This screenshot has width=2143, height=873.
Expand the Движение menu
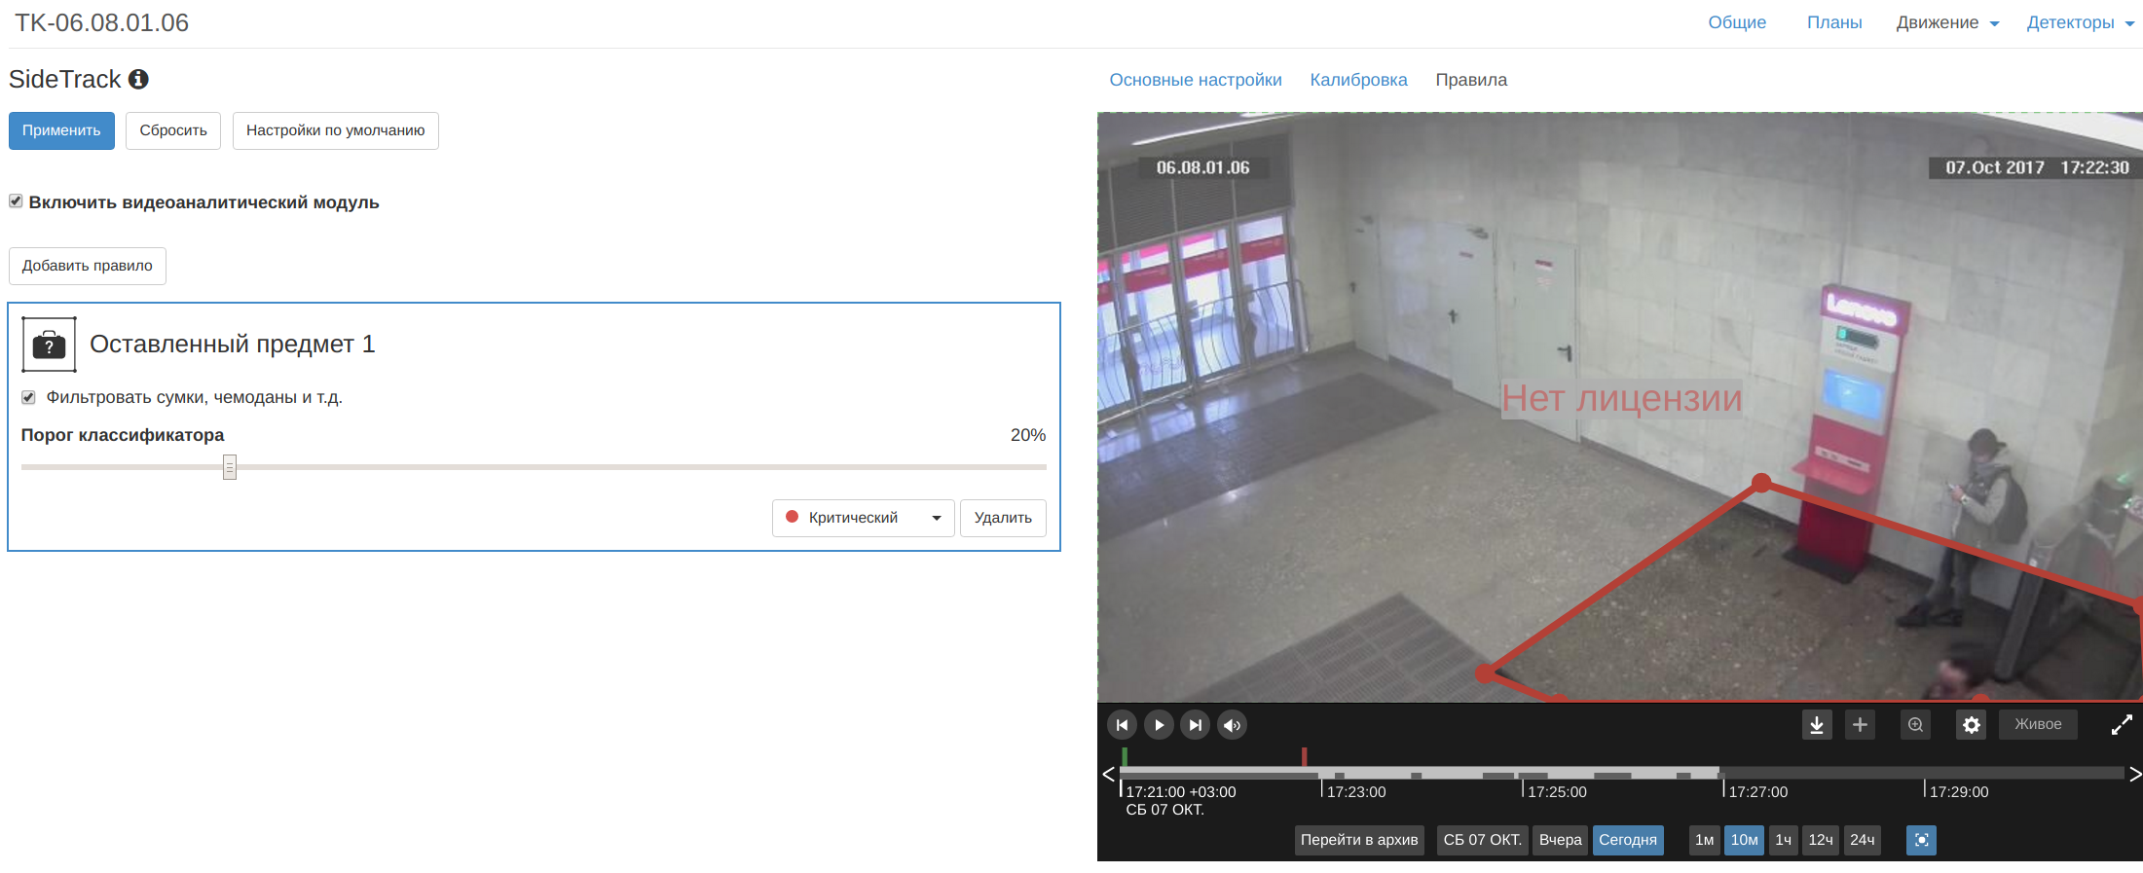[1947, 22]
